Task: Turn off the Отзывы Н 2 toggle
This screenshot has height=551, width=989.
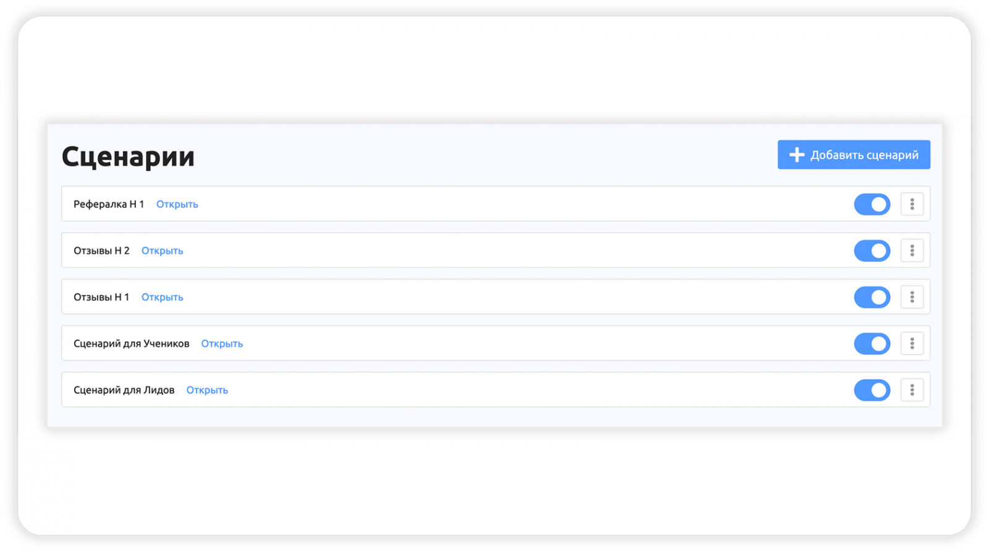Action: [x=872, y=251]
